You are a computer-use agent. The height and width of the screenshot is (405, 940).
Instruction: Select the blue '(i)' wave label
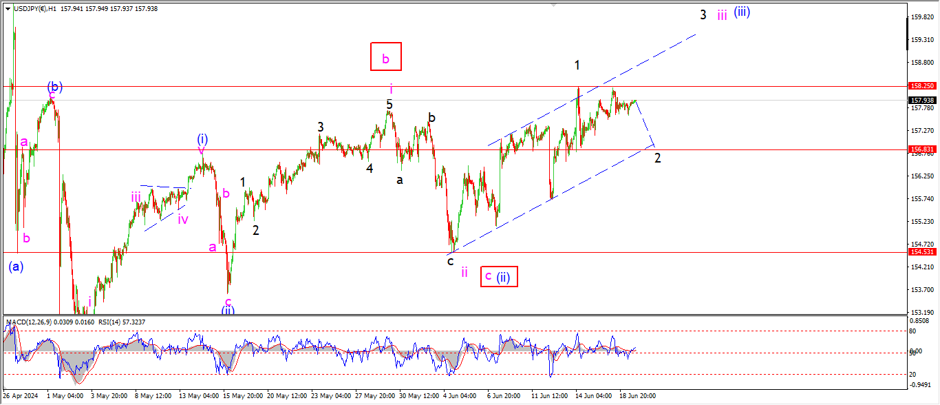click(x=202, y=139)
